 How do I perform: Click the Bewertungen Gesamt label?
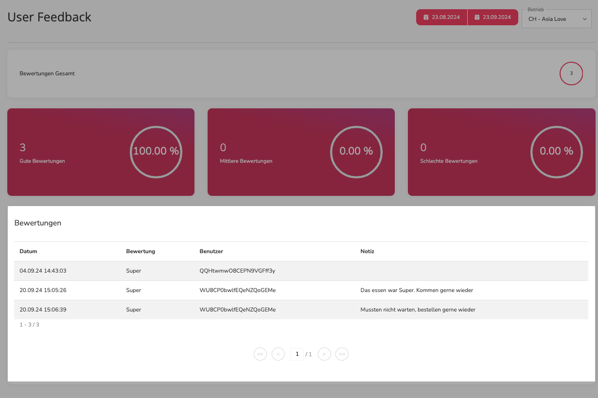[x=47, y=73]
